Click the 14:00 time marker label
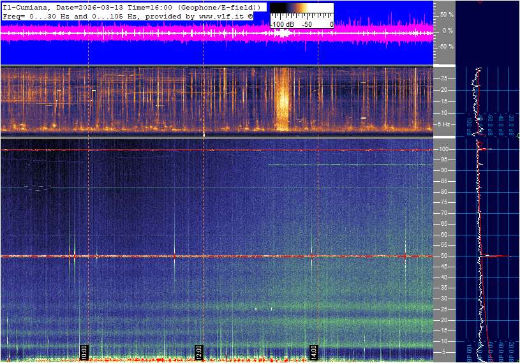Screen dimensions: 520x363 coord(314,351)
